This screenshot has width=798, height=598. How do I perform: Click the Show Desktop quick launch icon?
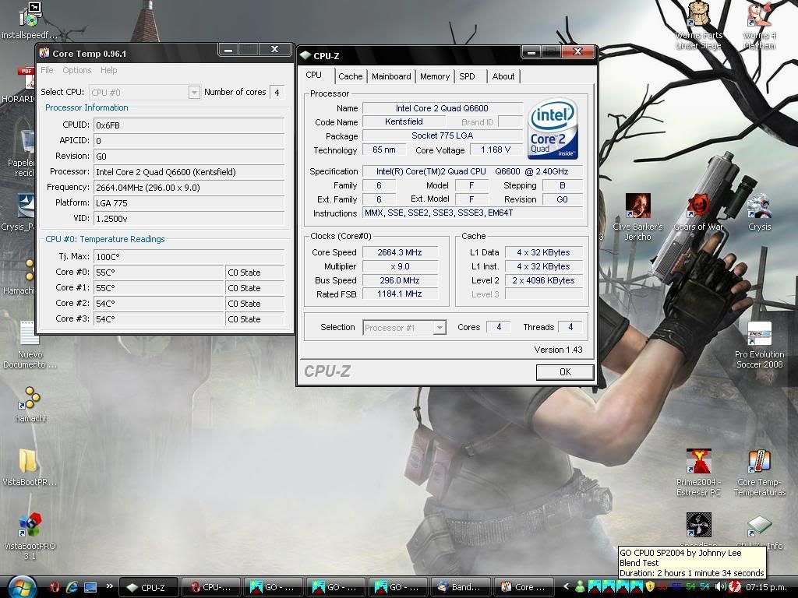click(x=90, y=587)
